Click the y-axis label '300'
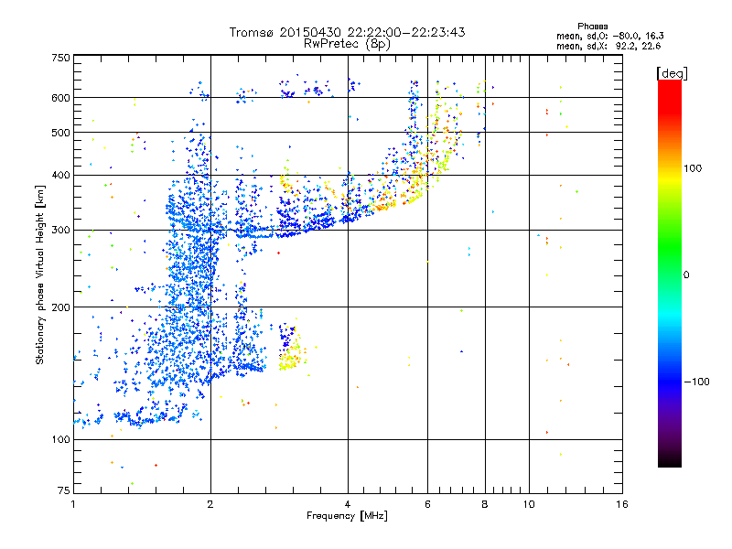Viewport: 732px width, 549px height. [x=60, y=231]
